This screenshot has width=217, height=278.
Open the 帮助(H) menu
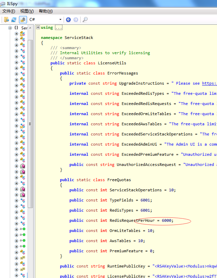click(x=46, y=11)
